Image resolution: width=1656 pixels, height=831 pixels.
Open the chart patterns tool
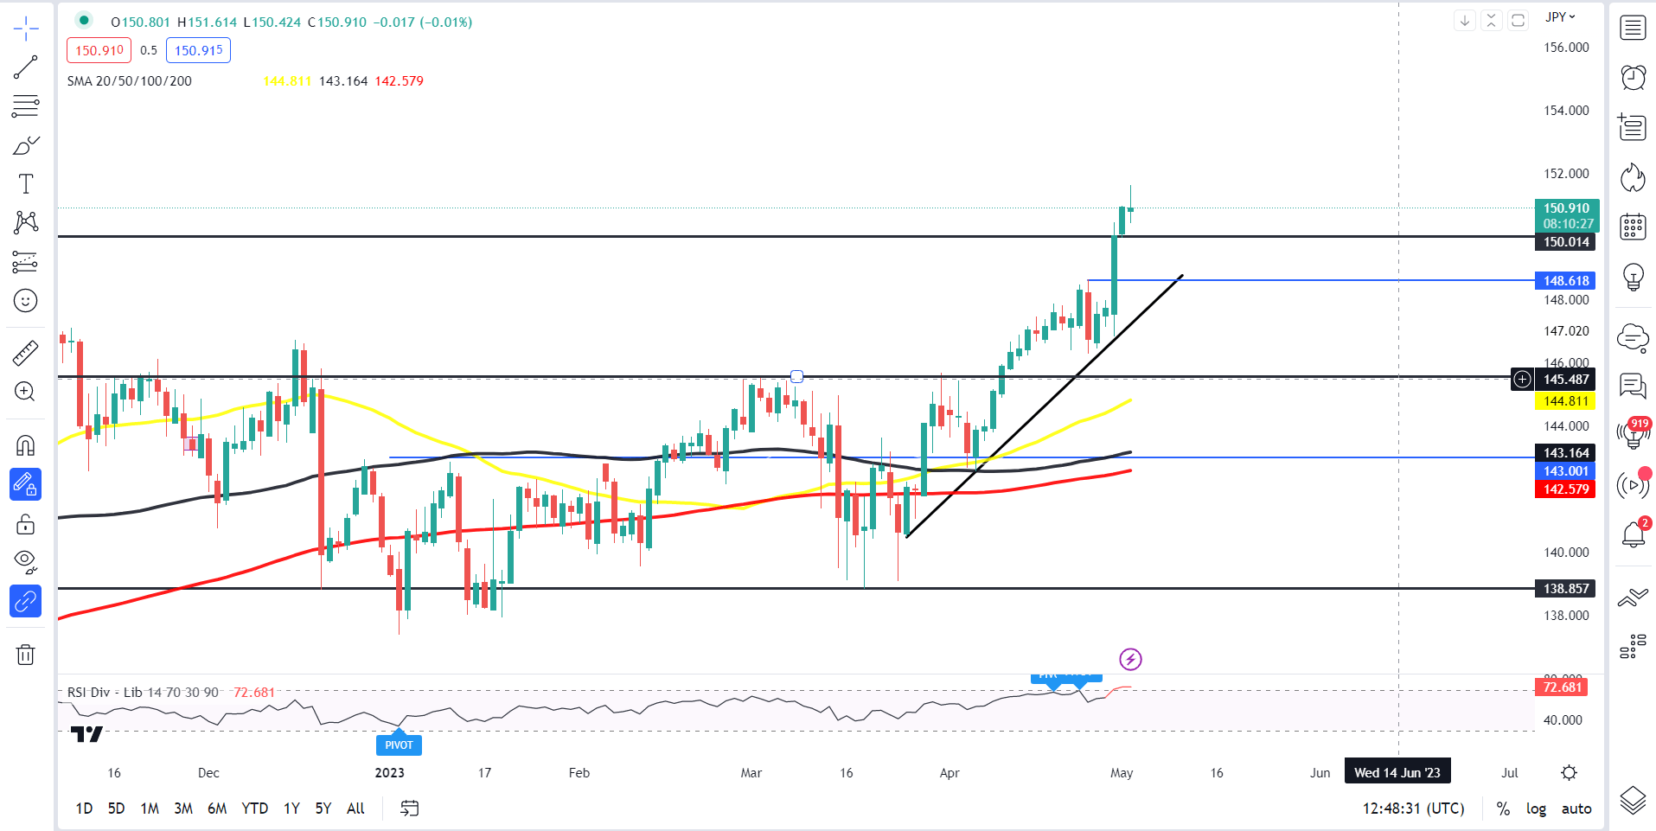coord(26,223)
